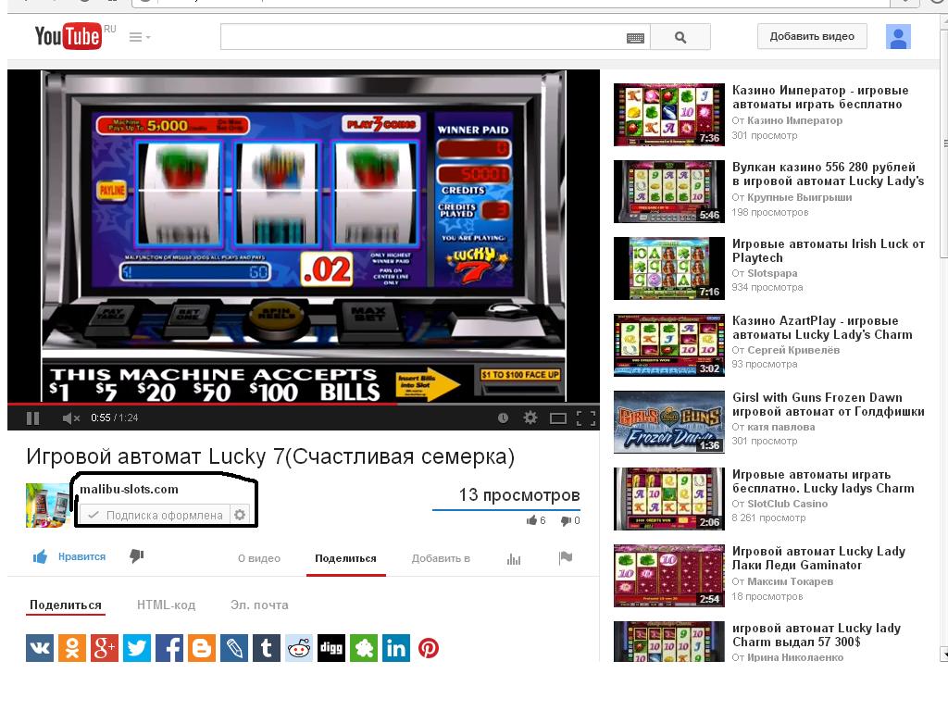The width and height of the screenshot is (948, 711).
Task: Show the video statistics chart icon
Action: coord(513,558)
